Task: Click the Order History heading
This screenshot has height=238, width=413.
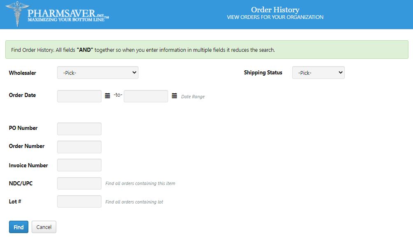Action: pos(275,10)
